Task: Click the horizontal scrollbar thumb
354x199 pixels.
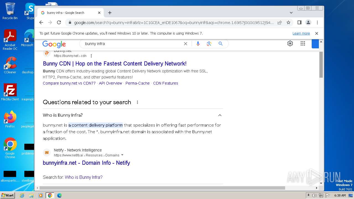Action: tap(162, 188)
